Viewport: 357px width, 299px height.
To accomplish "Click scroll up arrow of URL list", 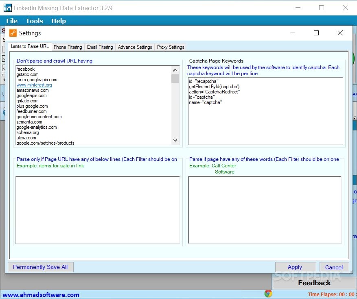I will 175,70.
